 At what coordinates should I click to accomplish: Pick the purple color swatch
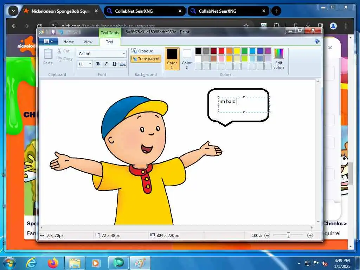[x=268, y=51]
